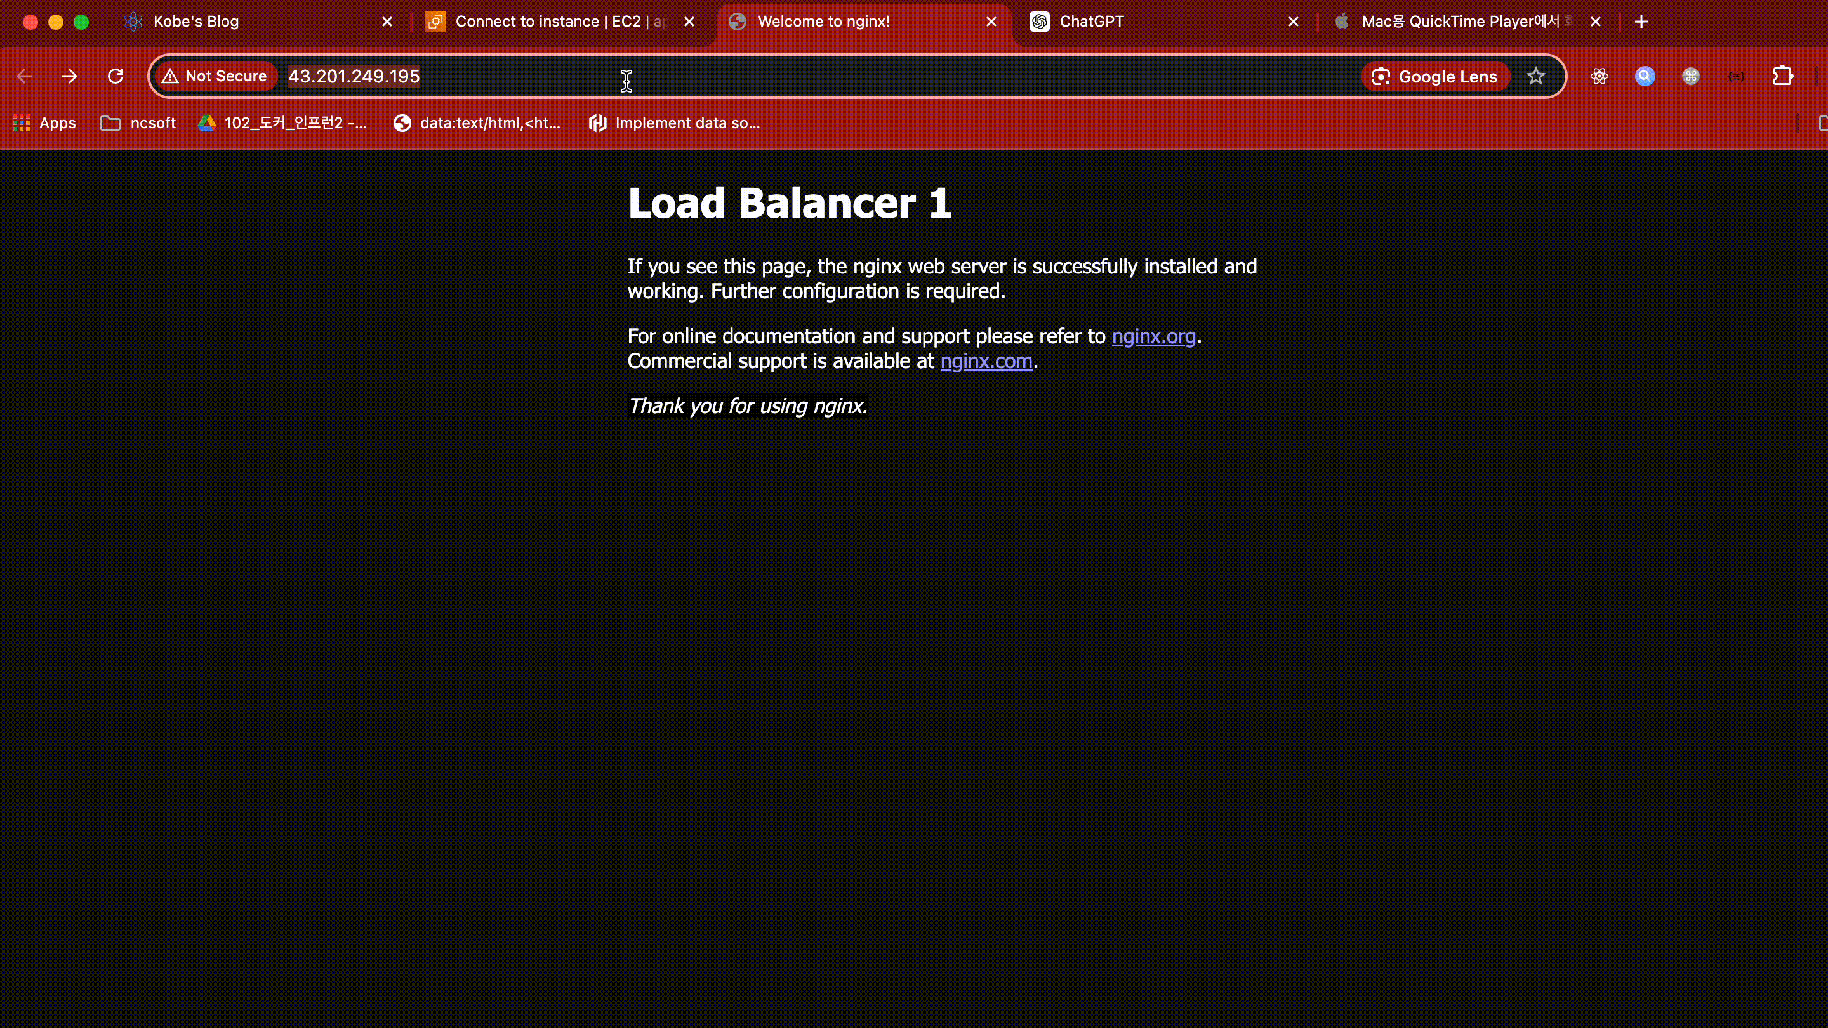The image size is (1828, 1028).
Task: Search the page with Google Lens
Action: tap(1435, 77)
